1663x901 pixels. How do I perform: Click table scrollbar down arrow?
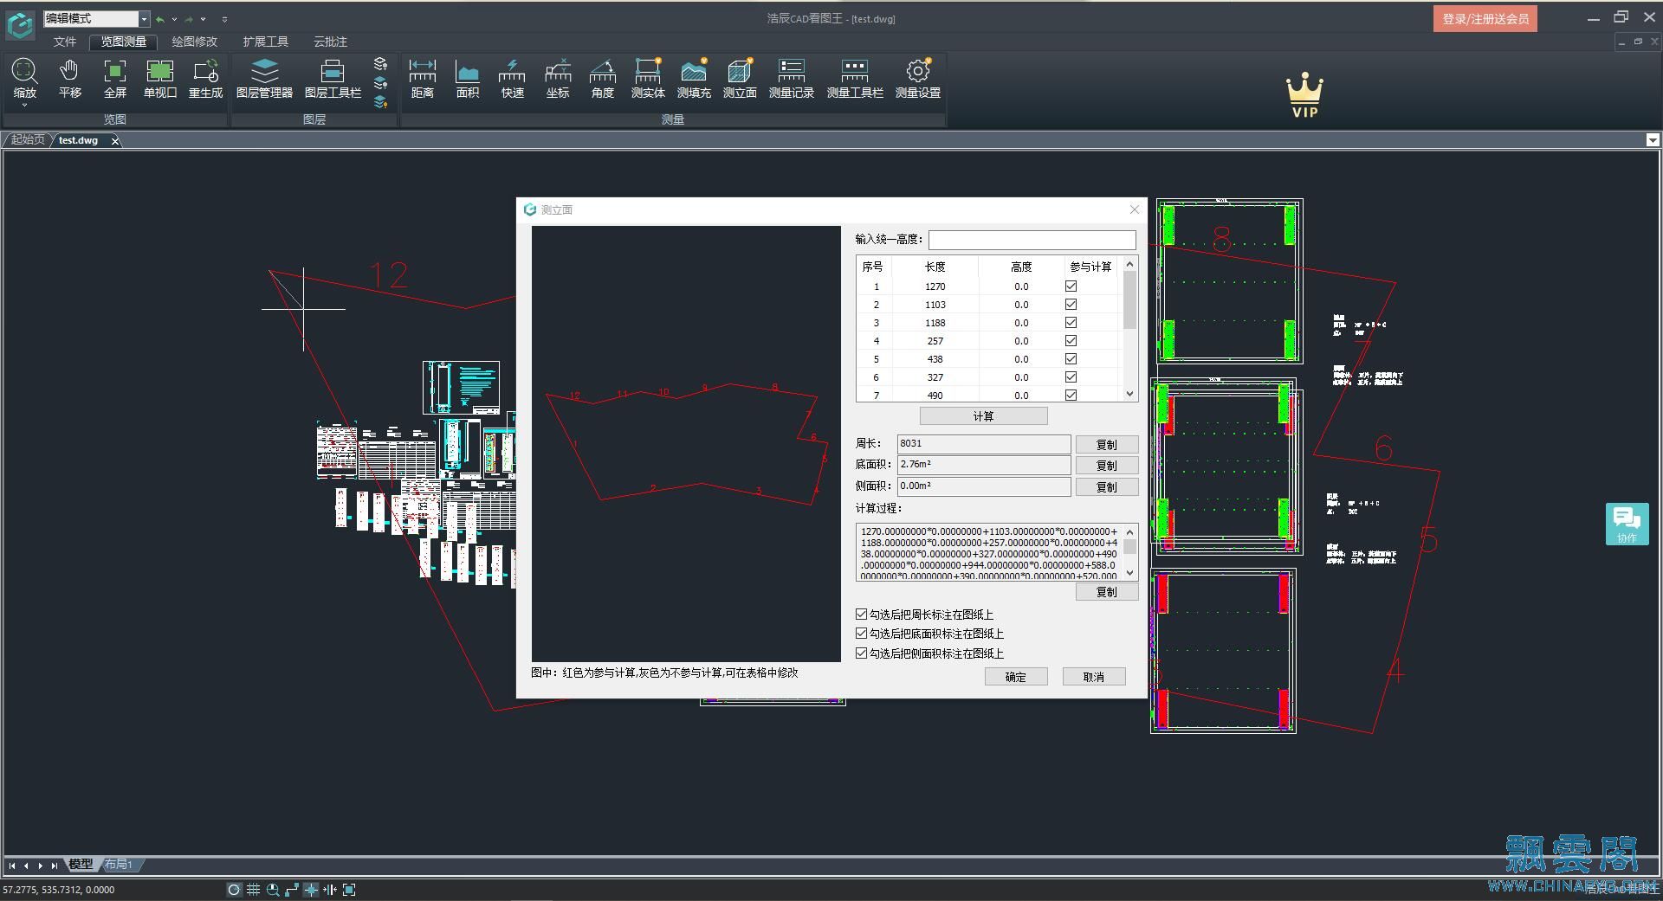click(1129, 394)
